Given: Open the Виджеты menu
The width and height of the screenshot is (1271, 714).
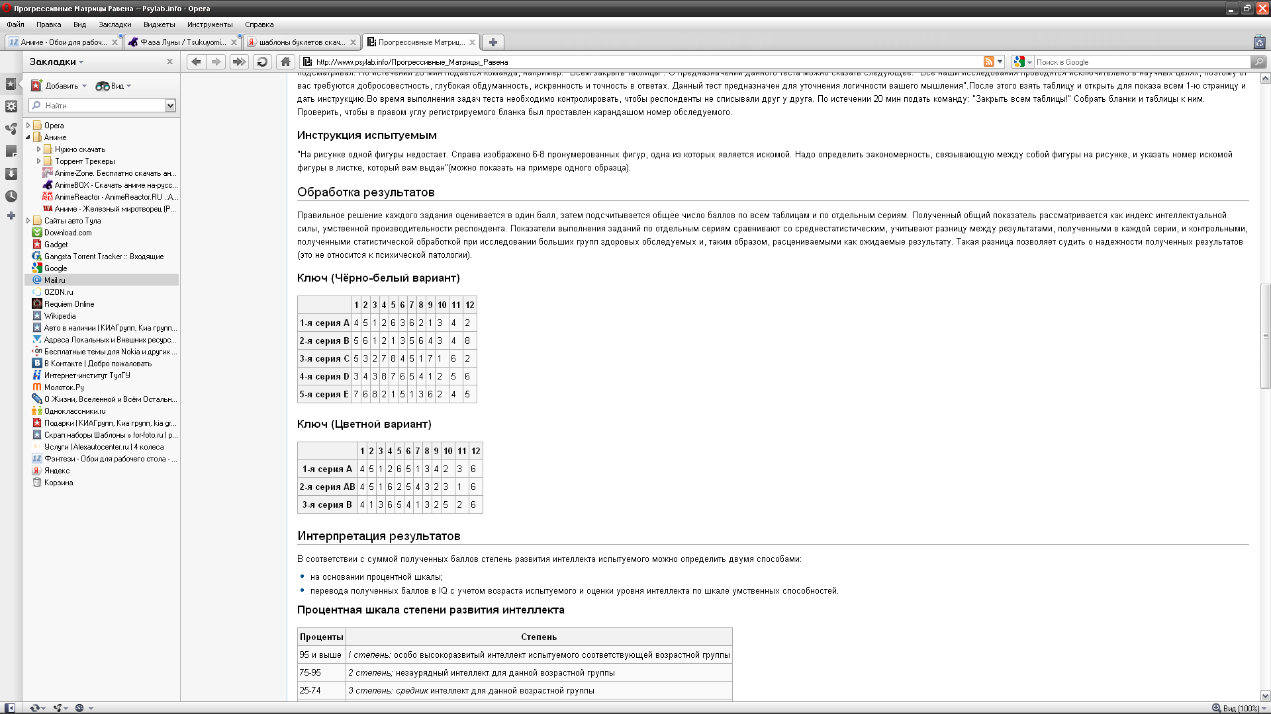Looking at the screenshot, I should coord(160,24).
